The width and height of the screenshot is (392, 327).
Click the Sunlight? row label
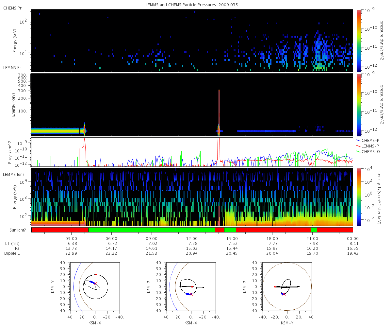tap(14, 230)
